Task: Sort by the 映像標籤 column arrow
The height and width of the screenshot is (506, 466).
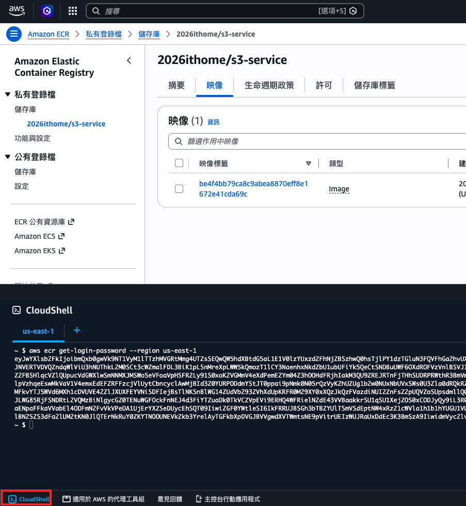Action: (x=309, y=164)
